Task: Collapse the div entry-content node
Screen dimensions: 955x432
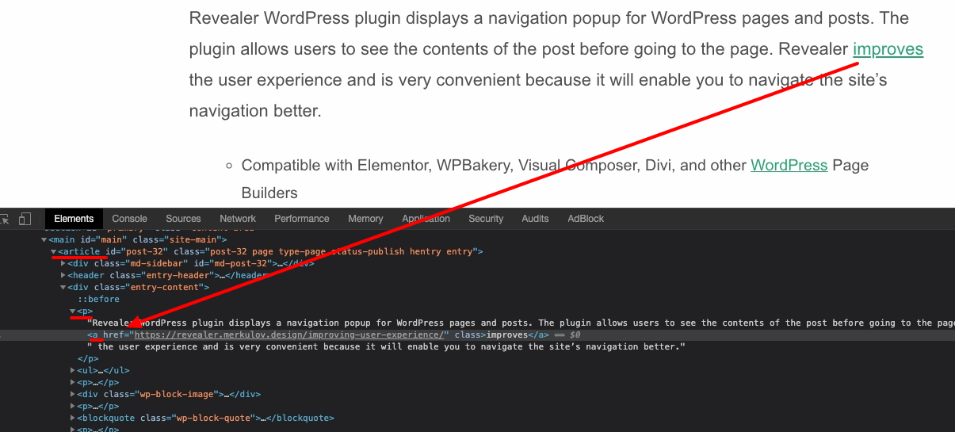Action: (x=63, y=287)
